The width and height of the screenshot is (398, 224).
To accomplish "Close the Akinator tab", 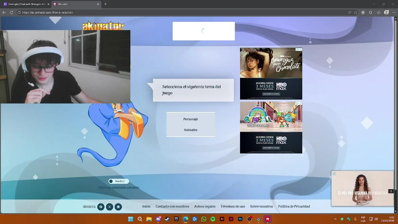I will [98, 4].
